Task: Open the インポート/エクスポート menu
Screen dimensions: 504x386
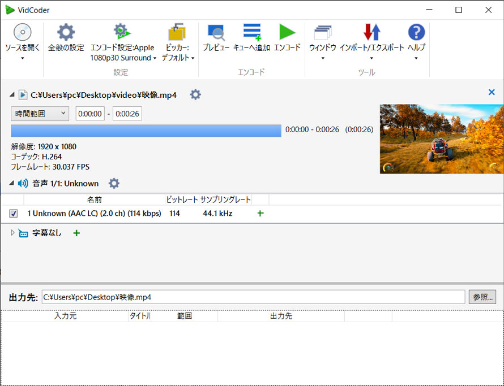Action: [x=371, y=42]
